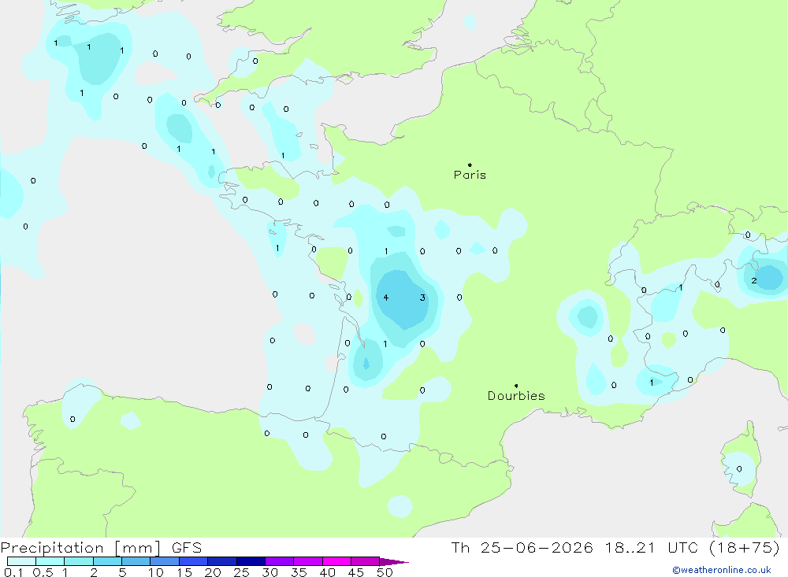This screenshot has width=788, height=577.
Task: Click the legend arrow tip beyond 50
Action: [395, 562]
